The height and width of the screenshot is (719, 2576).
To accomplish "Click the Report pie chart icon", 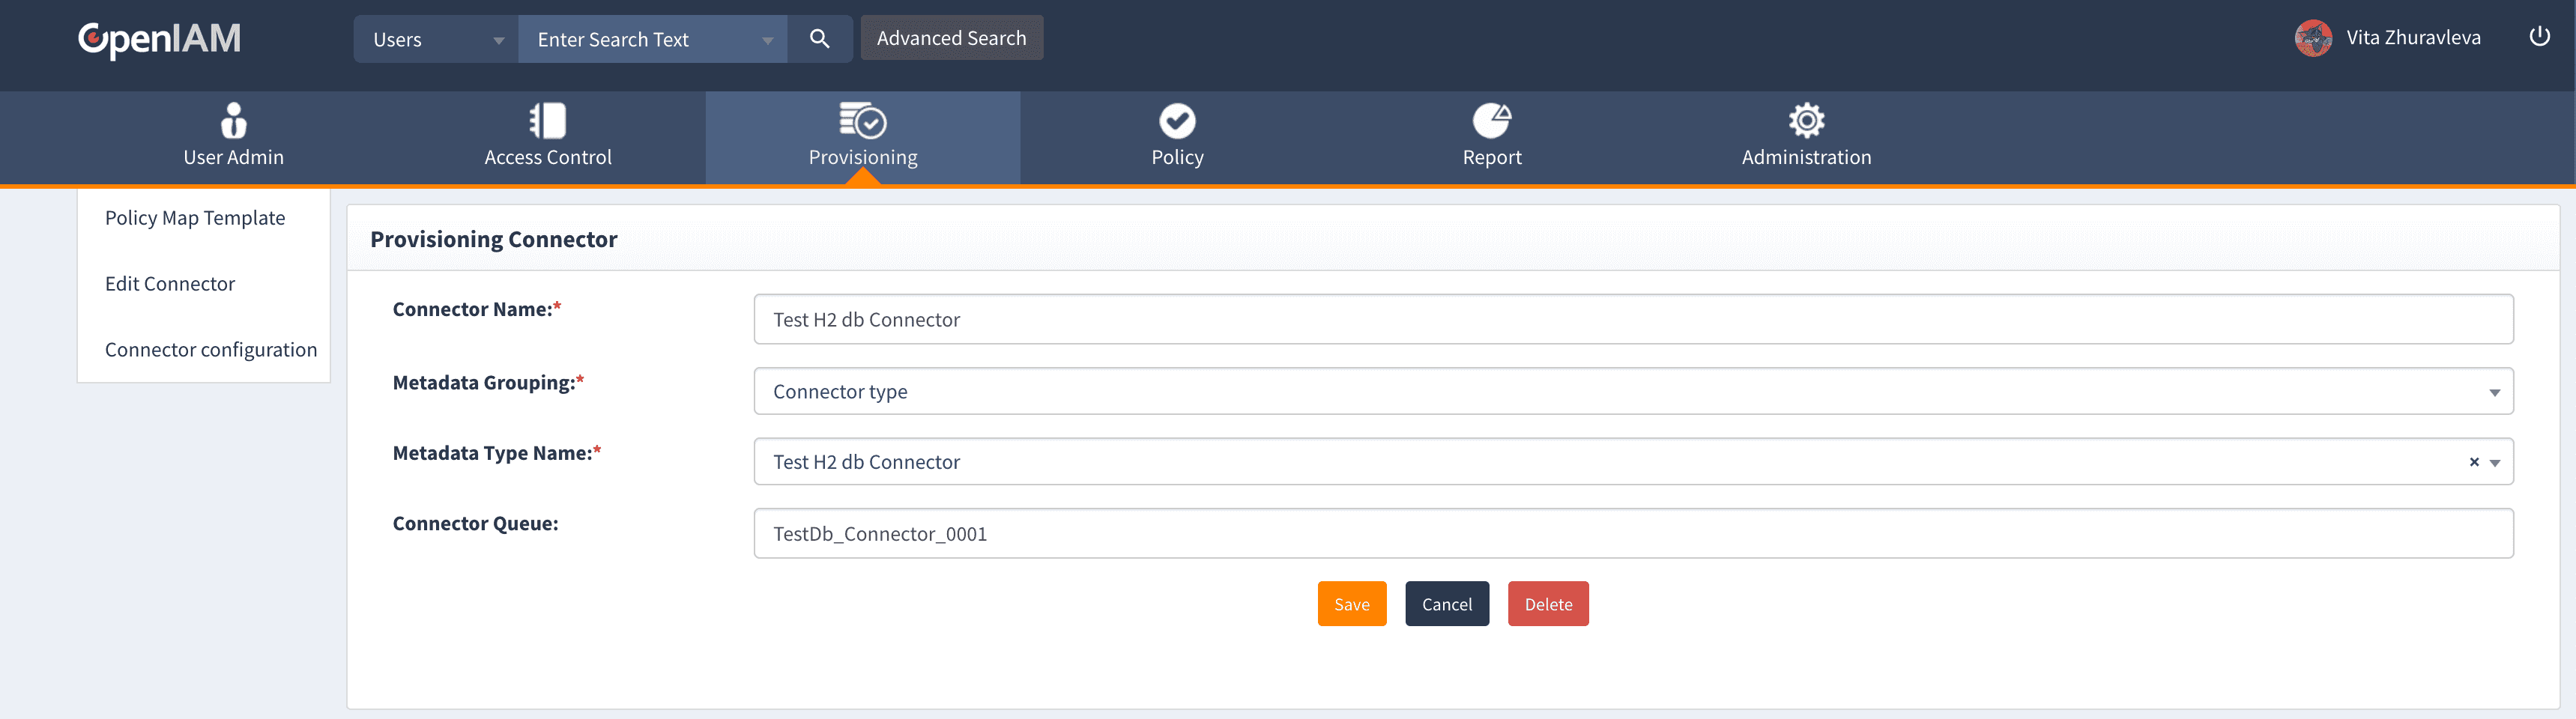I will 1491,121.
